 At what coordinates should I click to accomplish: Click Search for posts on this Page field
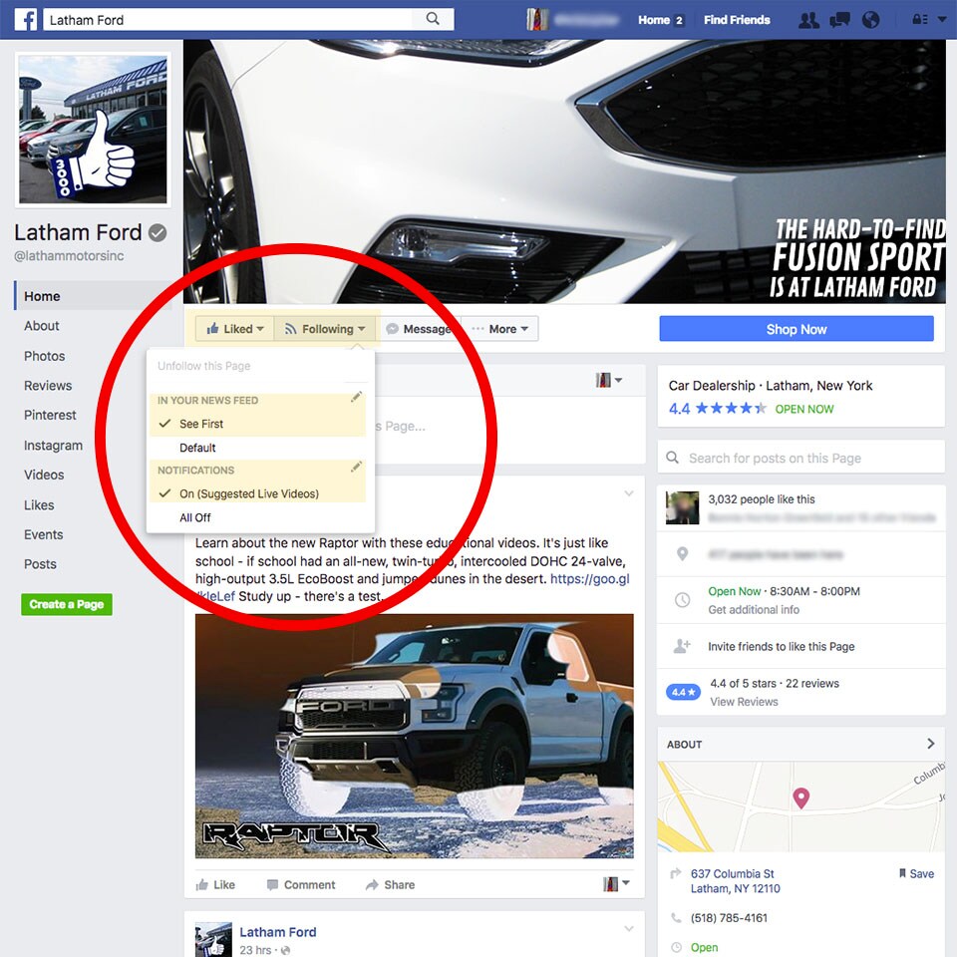800,458
